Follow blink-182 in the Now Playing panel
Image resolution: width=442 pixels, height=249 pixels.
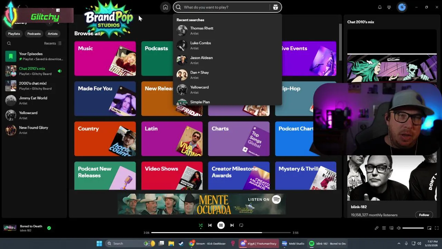[x=424, y=215]
